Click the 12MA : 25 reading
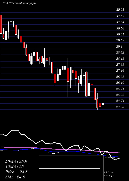 click(14, 167)
